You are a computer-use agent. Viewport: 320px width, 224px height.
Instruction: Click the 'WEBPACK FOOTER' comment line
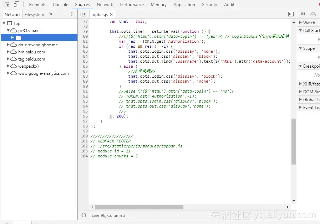pyautogui.click(x=111, y=141)
